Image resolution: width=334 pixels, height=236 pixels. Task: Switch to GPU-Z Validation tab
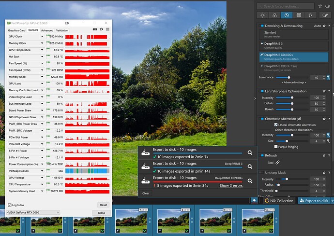(x=62, y=30)
